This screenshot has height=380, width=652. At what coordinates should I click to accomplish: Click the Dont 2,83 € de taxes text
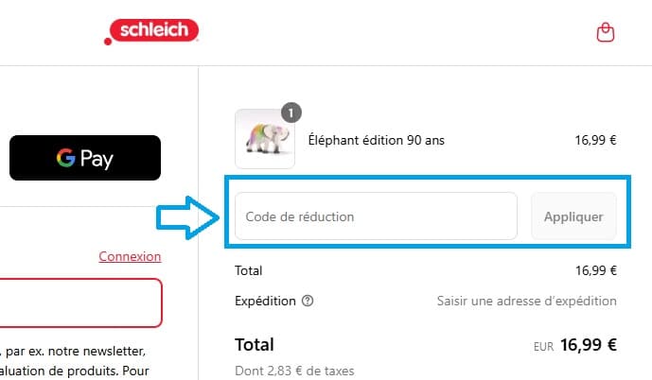click(294, 371)
